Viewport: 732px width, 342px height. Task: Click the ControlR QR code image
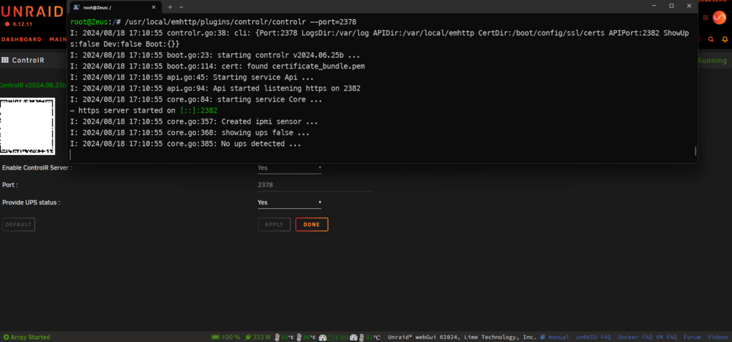click(28, 126)
